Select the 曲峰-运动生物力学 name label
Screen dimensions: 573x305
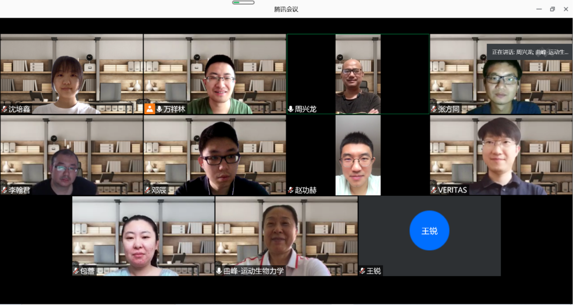(254, 271)
